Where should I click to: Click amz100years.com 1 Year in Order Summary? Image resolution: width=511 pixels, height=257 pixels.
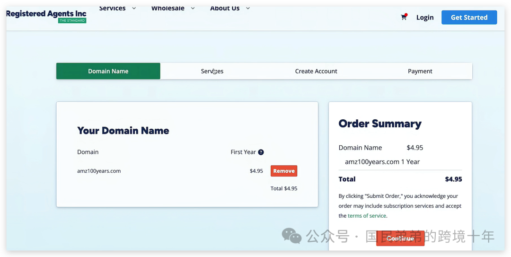[x=382, y=162]
